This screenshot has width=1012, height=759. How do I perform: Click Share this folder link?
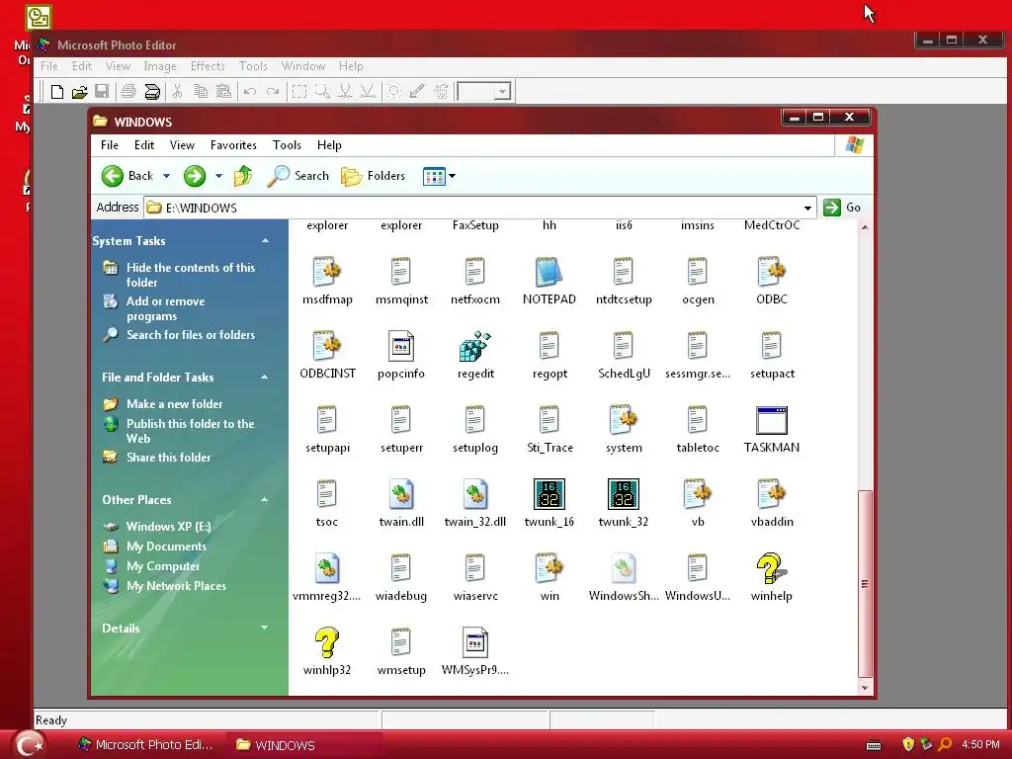pyautogui.click(x=168, y=458)
